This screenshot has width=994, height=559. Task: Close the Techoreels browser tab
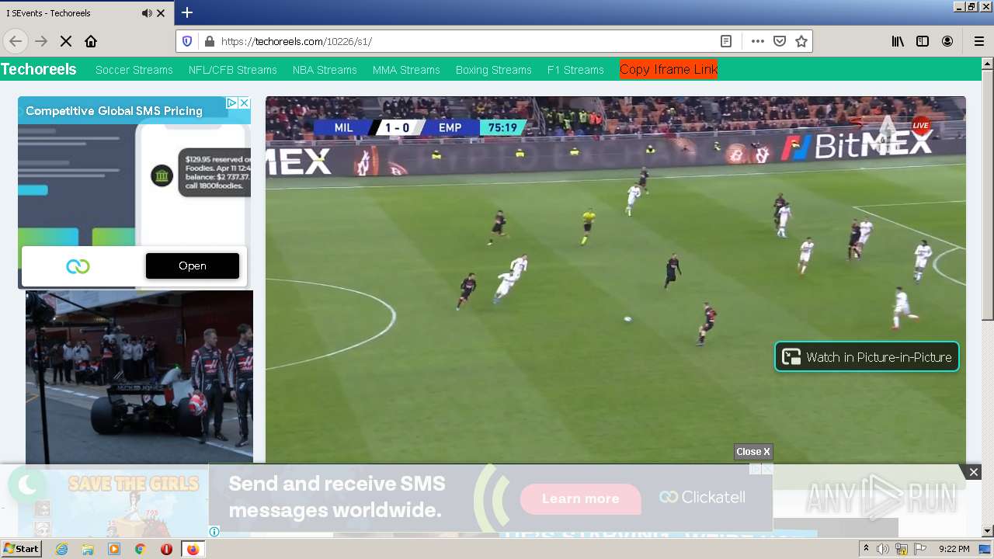pos(161,13)
